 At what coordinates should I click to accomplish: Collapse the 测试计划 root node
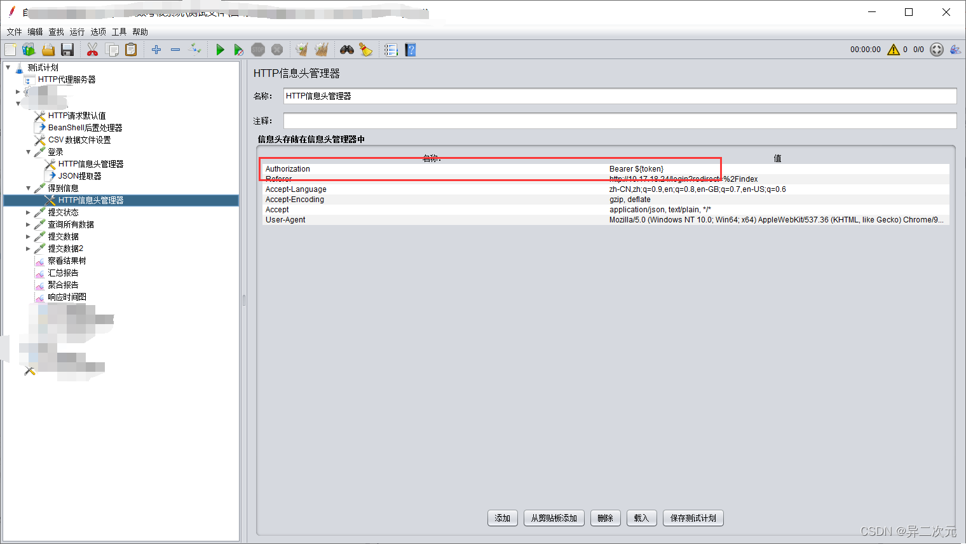coord(8,67)
